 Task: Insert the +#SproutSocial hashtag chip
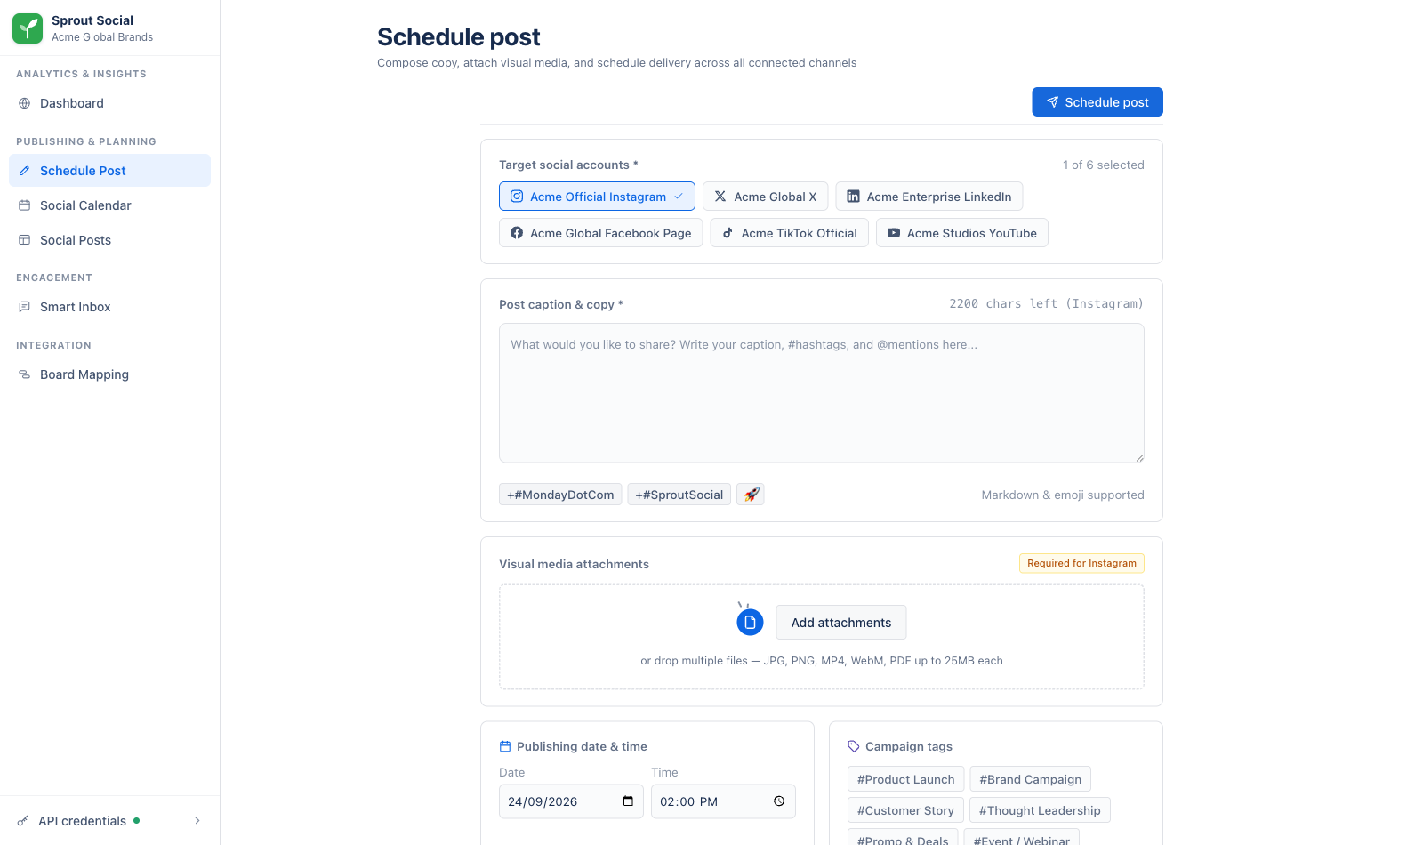click(x=679, y=495)
